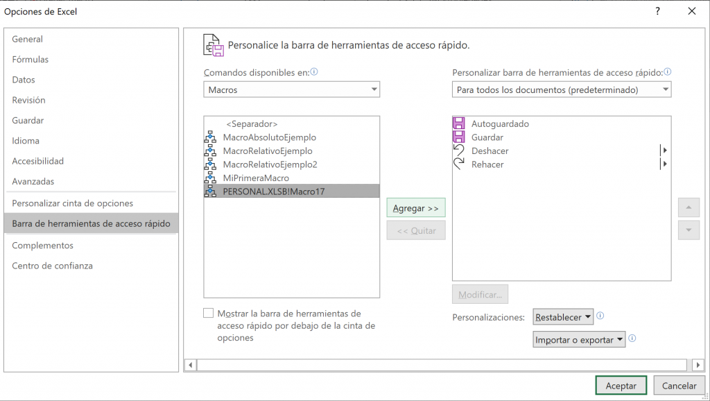Open the Accesibilidad options category
Image resolution: width=710 pixels, height=401 pixels.
(91, 162)
